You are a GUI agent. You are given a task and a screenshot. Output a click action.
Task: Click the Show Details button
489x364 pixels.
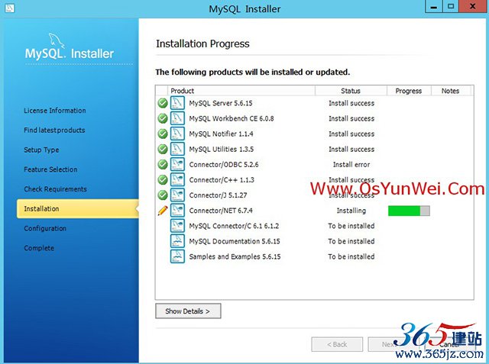(188, 311)
